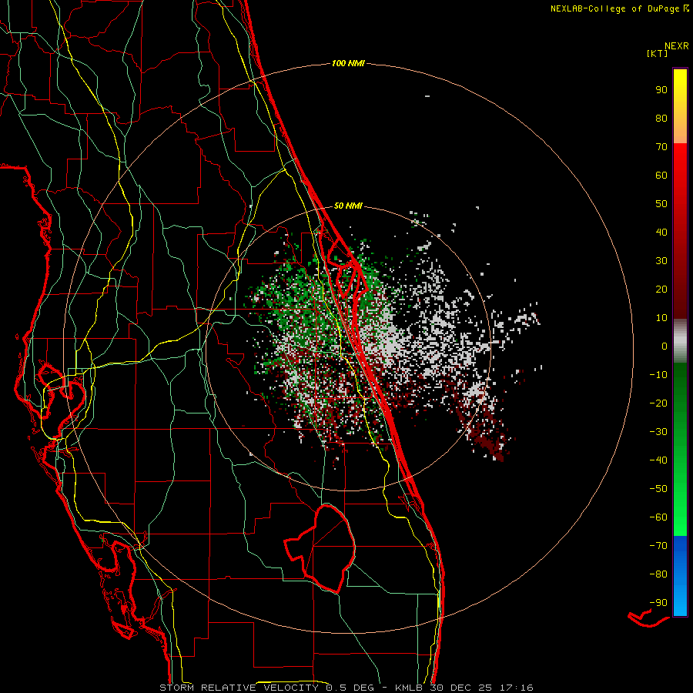Click the 100 NMI range ring label
The image size is (693, 693).
(x=348, y=64)
